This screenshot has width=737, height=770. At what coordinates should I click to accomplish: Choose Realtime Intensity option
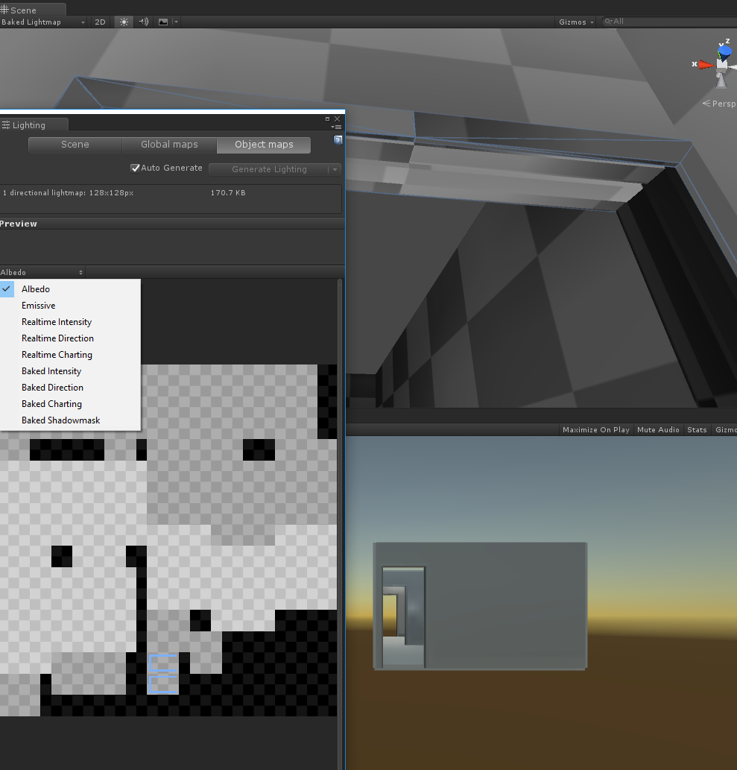coord(70,322)
